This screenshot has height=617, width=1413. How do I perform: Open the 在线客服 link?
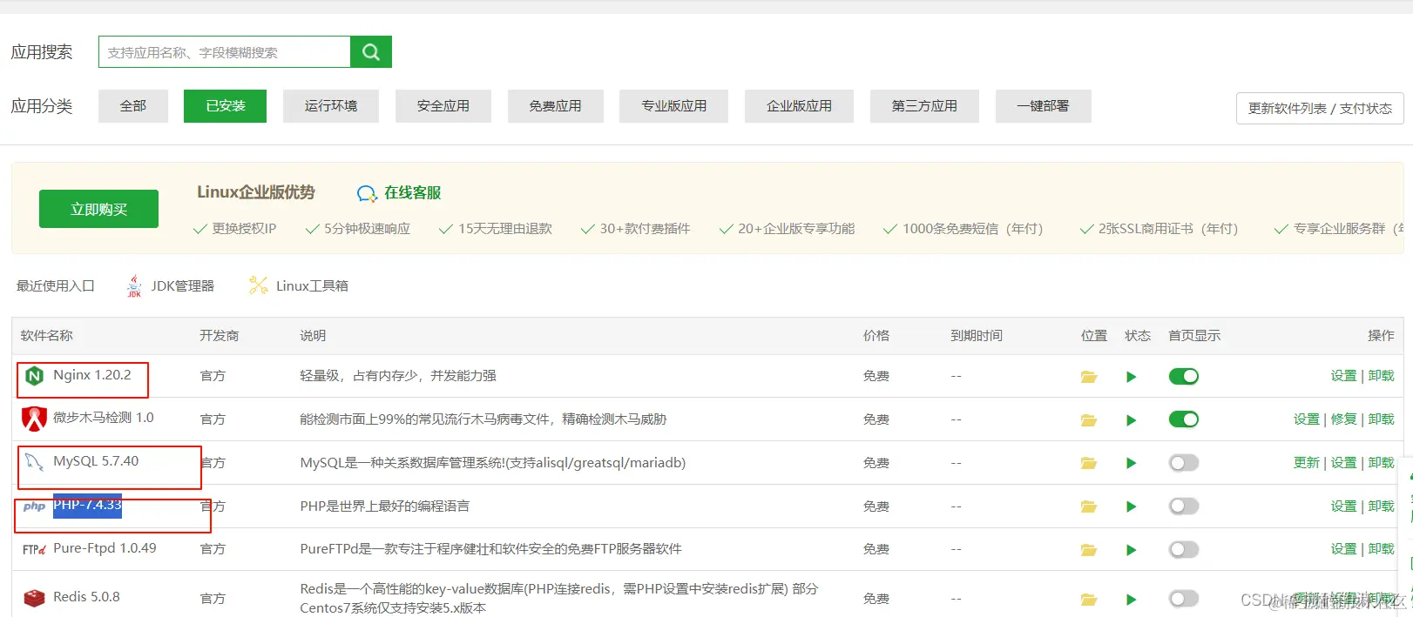pyautogui.click(x=413, y=193)
